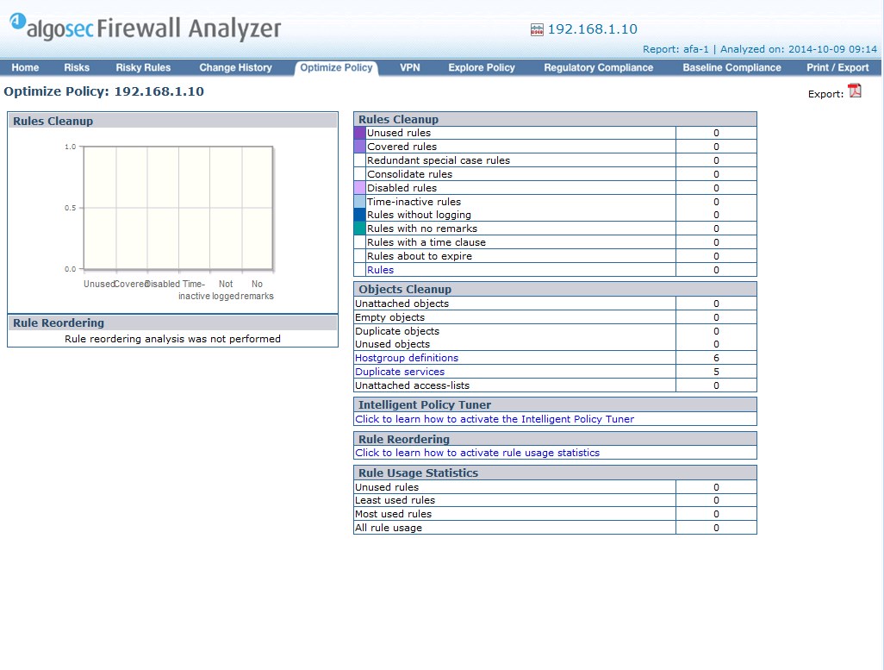Screen dimensions: 884x670
Task: Click the Rule Usage Statistics section header
Action: pos(556,473)
